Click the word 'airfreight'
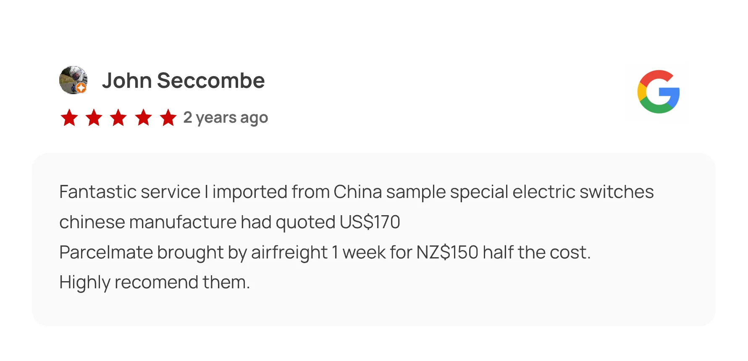The image size is (748, 361). (289, 253)
